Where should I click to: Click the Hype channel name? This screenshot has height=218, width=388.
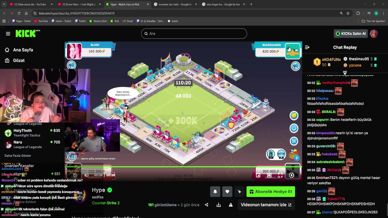click(99, 190)
